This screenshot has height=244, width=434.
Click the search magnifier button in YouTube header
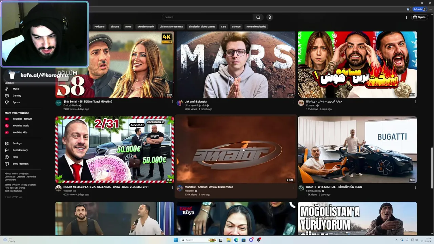258,17
